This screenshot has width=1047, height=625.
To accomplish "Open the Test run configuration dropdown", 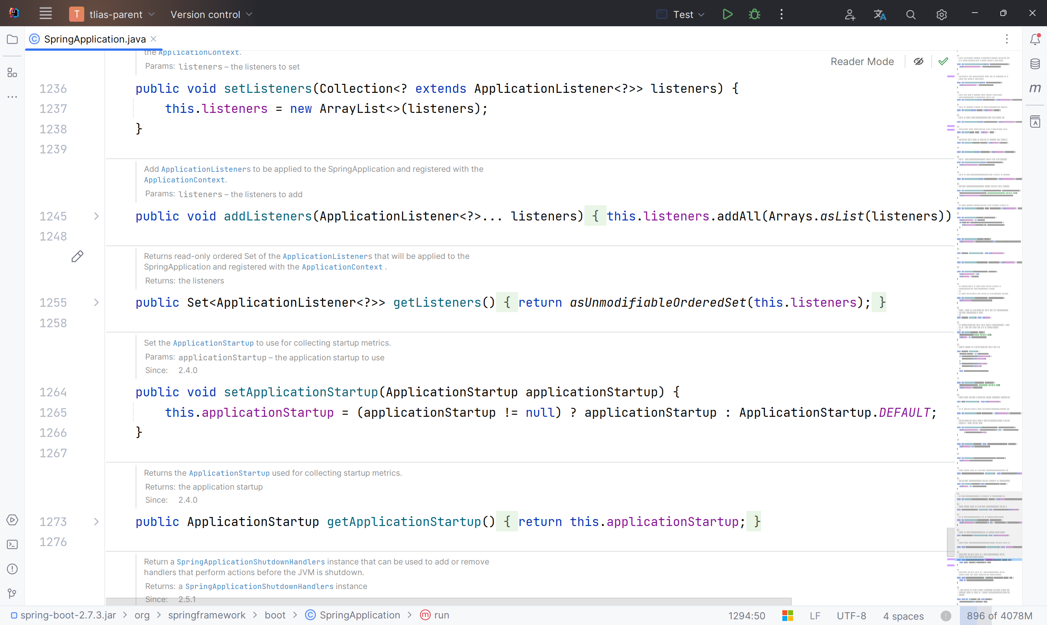I will tap(680, 14).
